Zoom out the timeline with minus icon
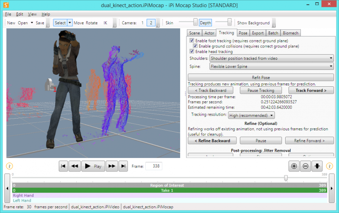 (306, 166)
